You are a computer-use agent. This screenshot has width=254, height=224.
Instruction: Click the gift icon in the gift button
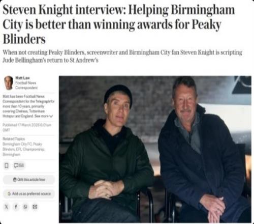pyautogui.click(x=15, y=179)
